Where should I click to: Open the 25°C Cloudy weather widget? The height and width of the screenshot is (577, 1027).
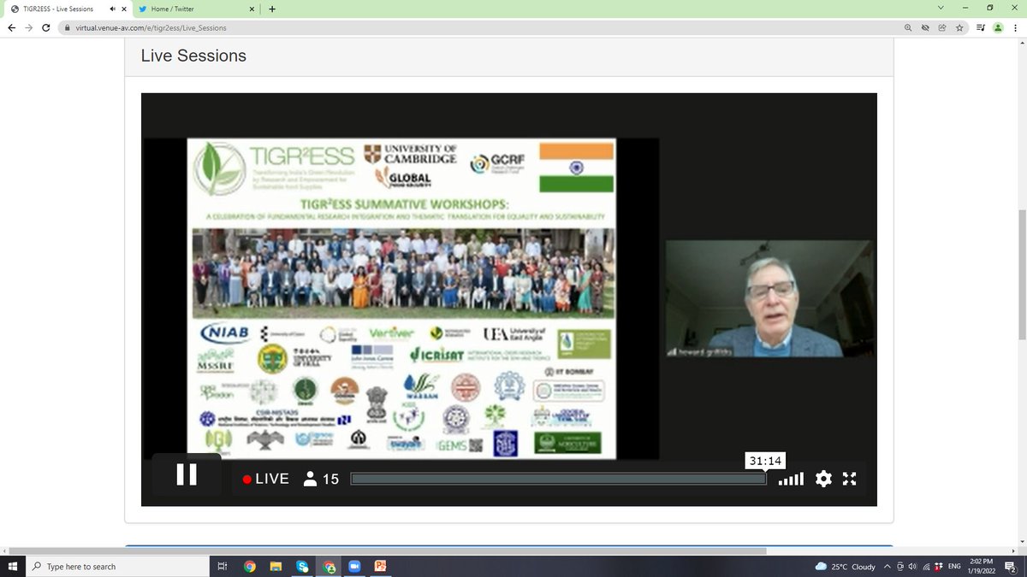coord(846,566)
